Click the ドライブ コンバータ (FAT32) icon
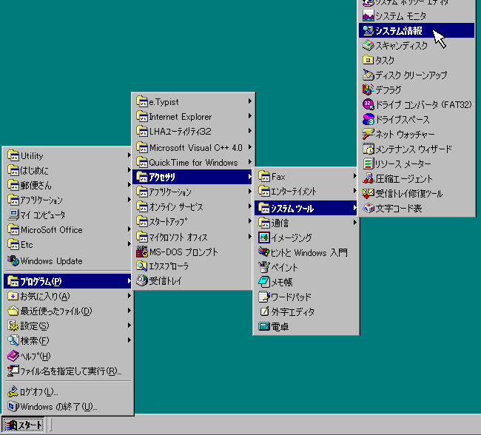Image resolution: width=481 pixels, height=435 pixels. pos(368,104)
